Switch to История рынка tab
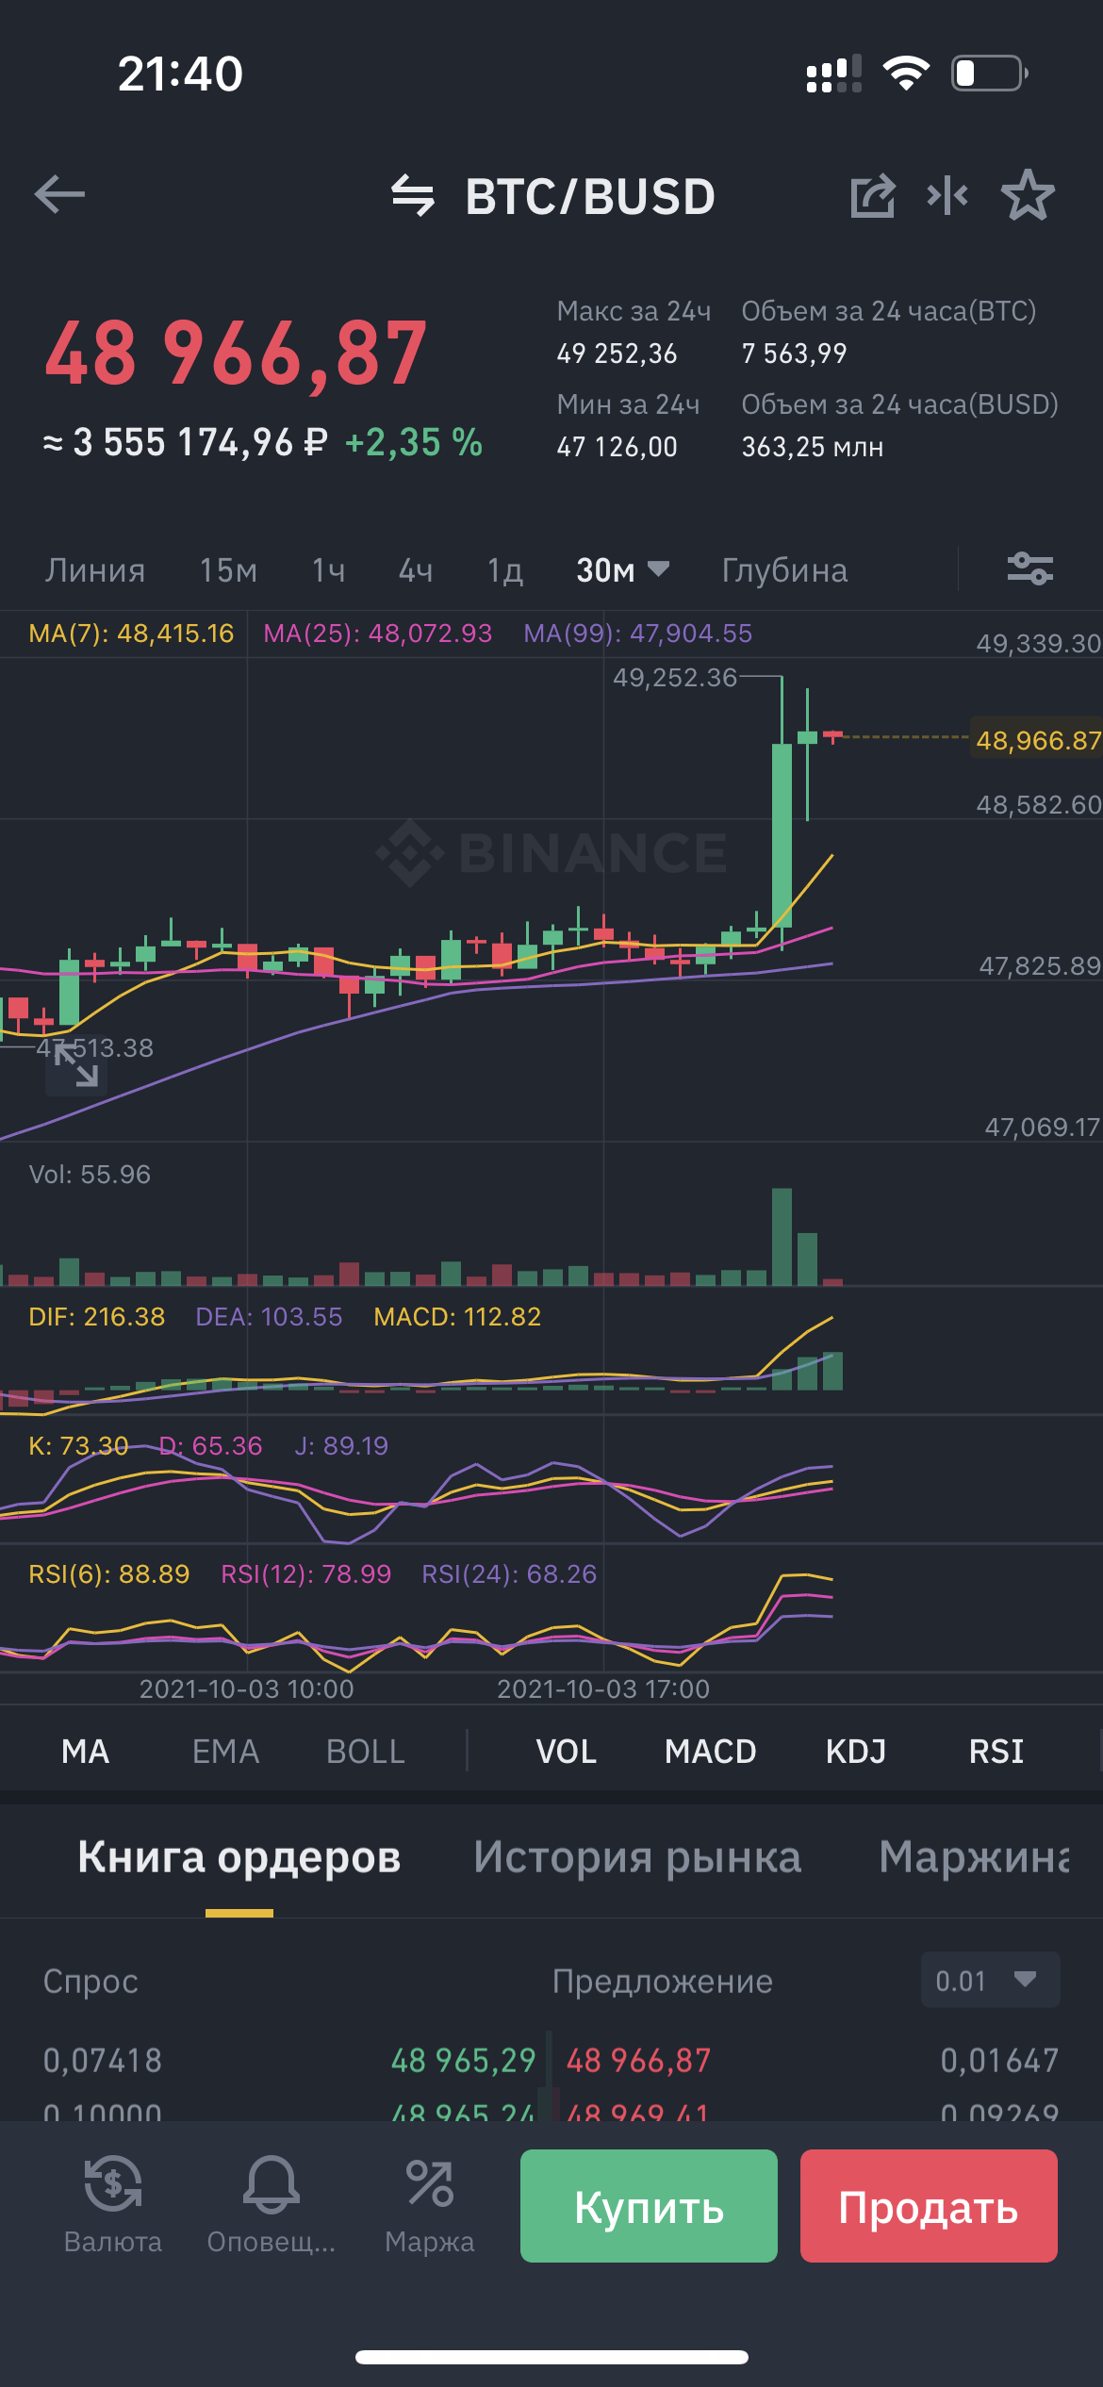Image resolution: width=1103 pixels, height=2387 pixels. [x=637, y=1857]
